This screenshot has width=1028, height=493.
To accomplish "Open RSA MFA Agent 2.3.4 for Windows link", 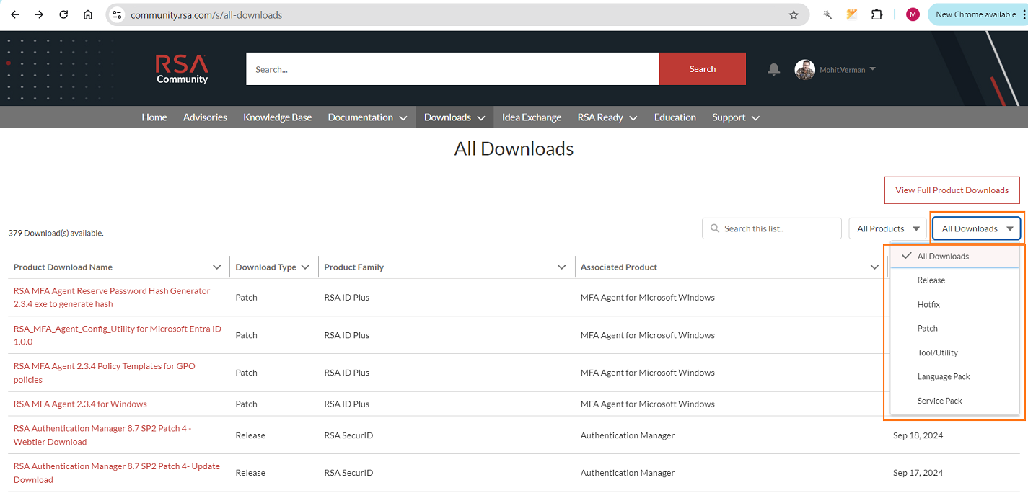I will click(79, 404).
